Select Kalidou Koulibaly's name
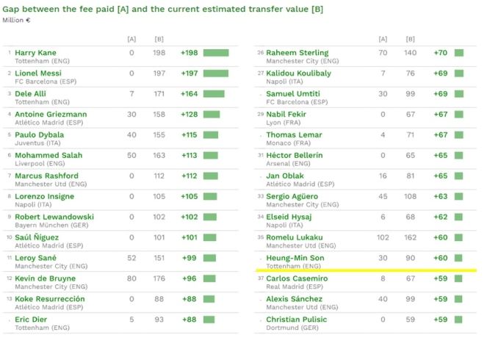The height and width of the screenshot is (338, 487). (298, 73)
